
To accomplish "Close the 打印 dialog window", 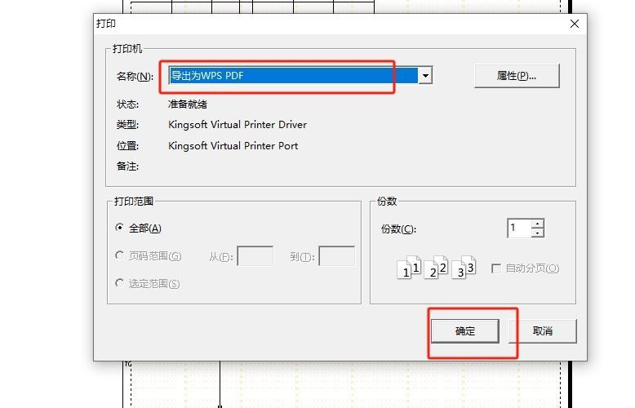I will 575,24.
